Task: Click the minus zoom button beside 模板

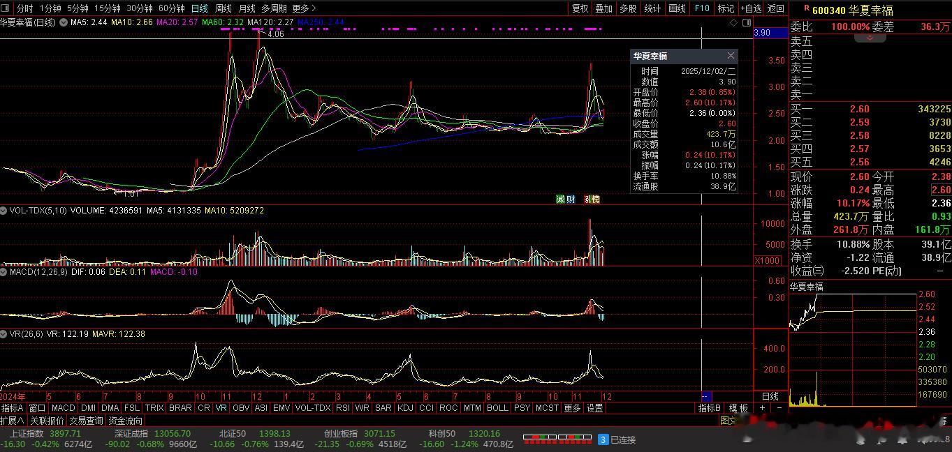Action: pos(779,408)
